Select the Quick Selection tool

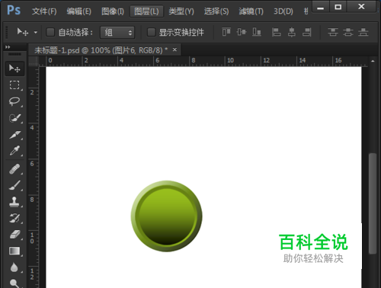[x=14, y=118]
